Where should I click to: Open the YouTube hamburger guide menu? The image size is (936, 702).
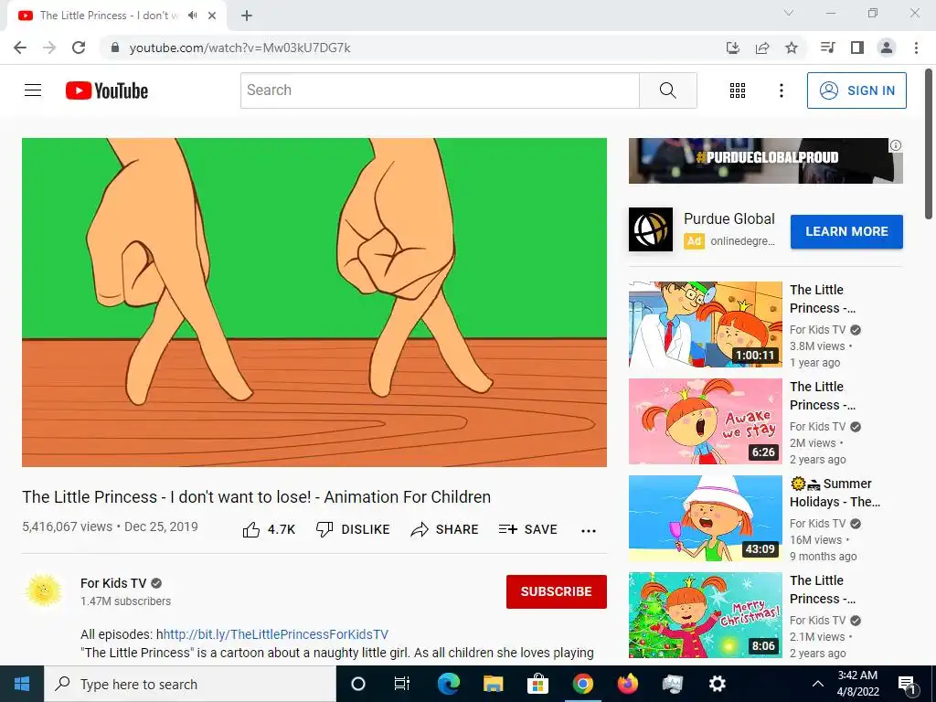point(33,90)
